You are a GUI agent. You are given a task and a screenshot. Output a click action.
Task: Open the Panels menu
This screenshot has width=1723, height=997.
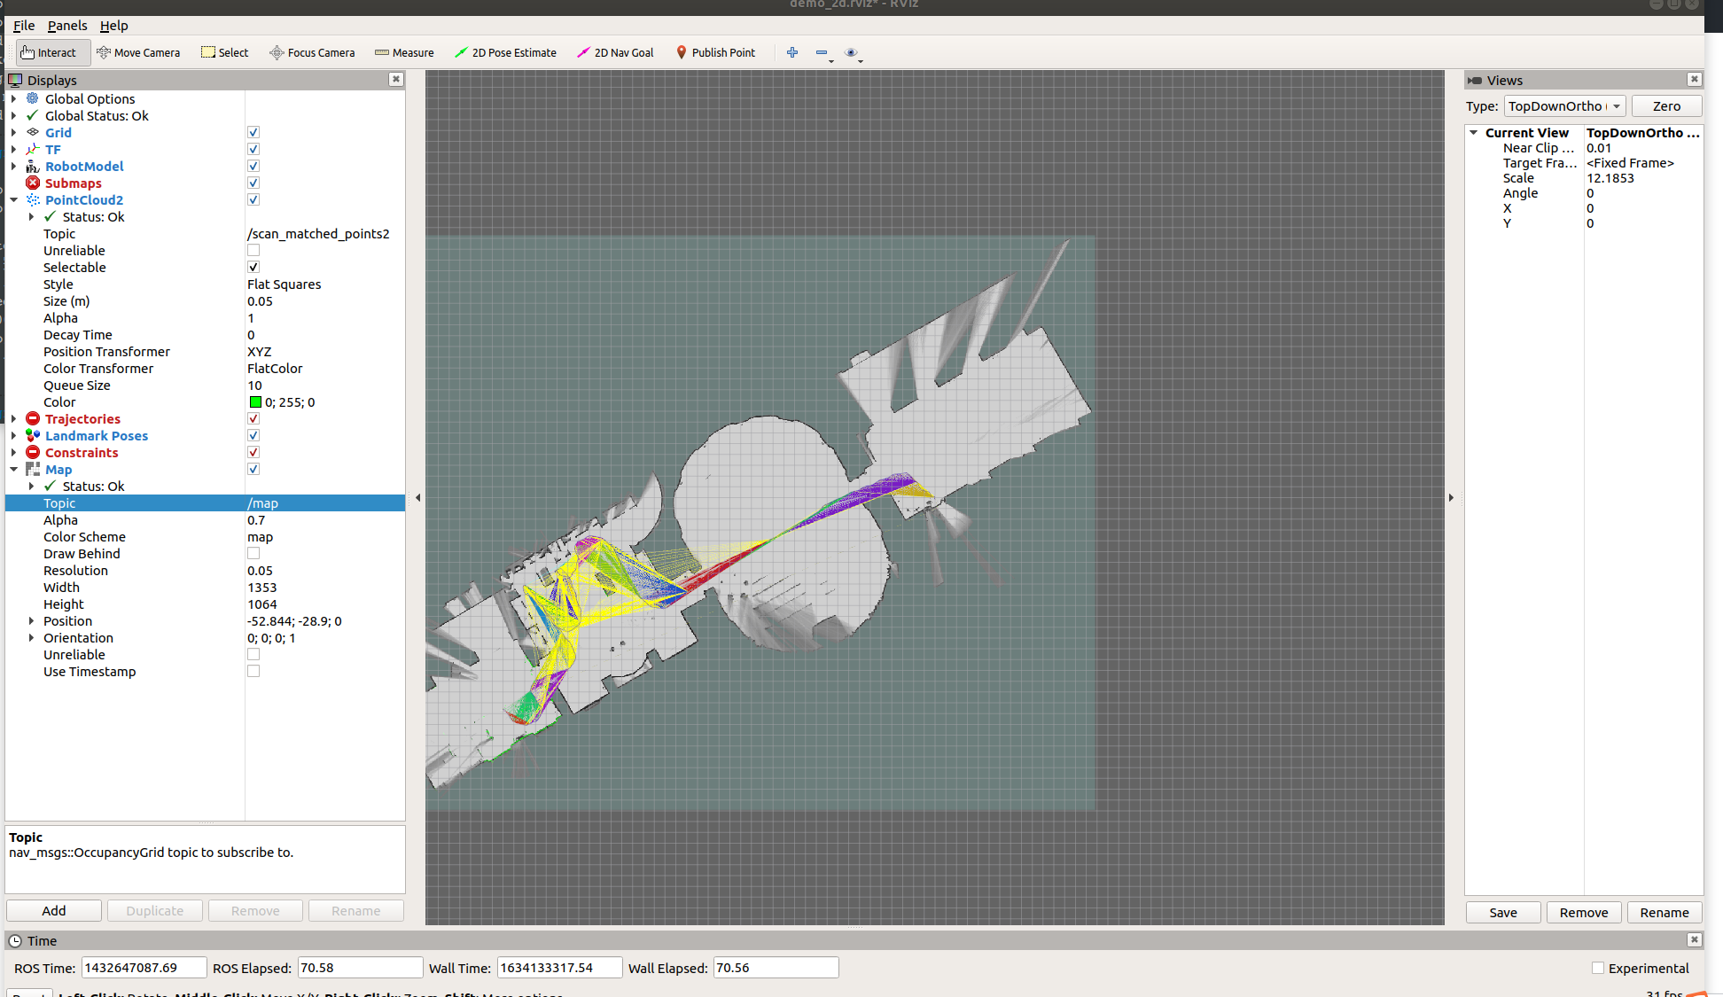click(x=67, y=26)
